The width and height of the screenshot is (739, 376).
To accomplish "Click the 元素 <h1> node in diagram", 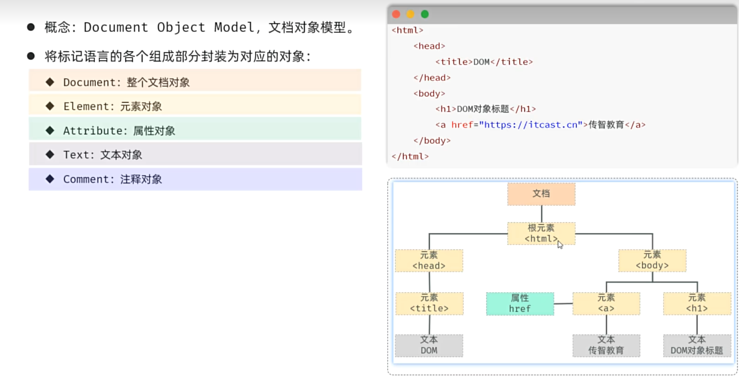I will point(697,304).
